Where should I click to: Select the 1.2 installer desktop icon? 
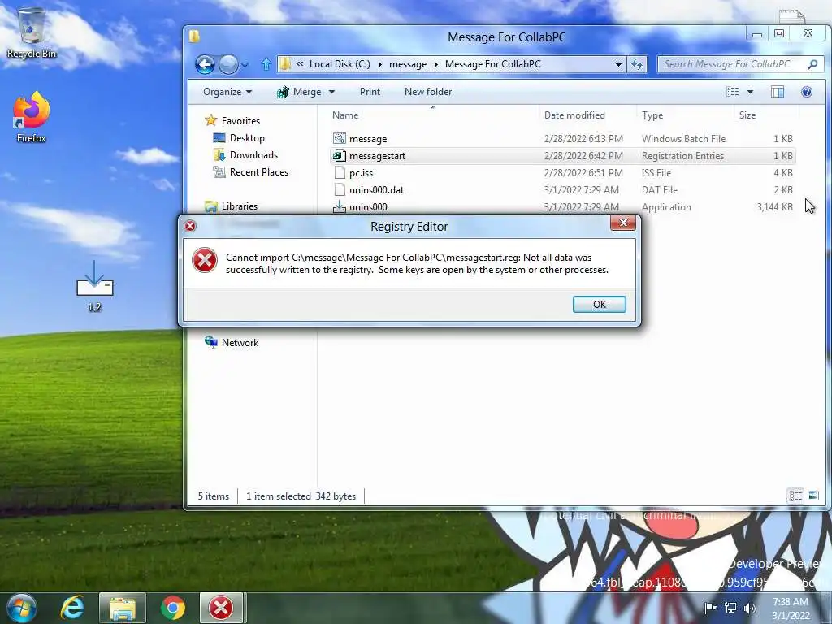[94, 285]
